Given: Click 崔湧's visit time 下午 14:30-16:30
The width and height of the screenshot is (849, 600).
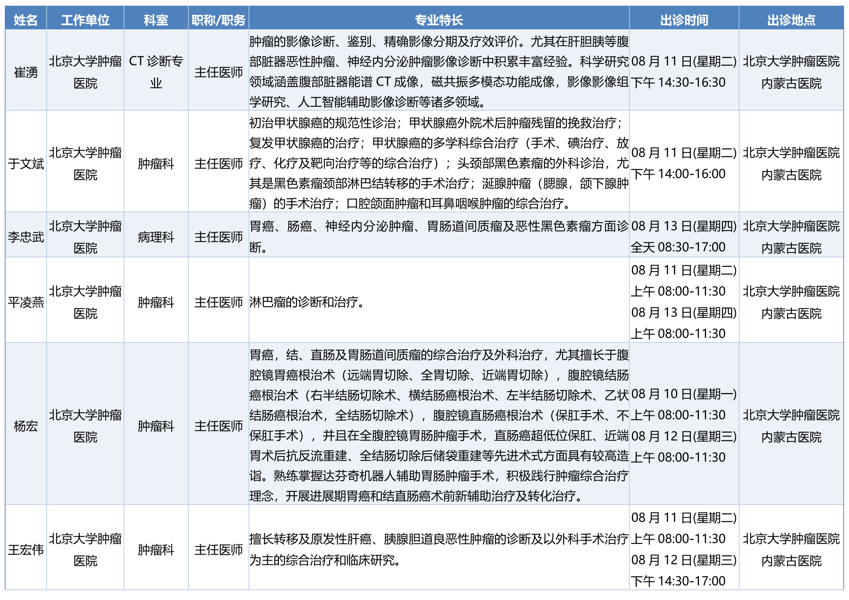Looking at the screenshot, I should pyautogui.click(x=678, y=82).
